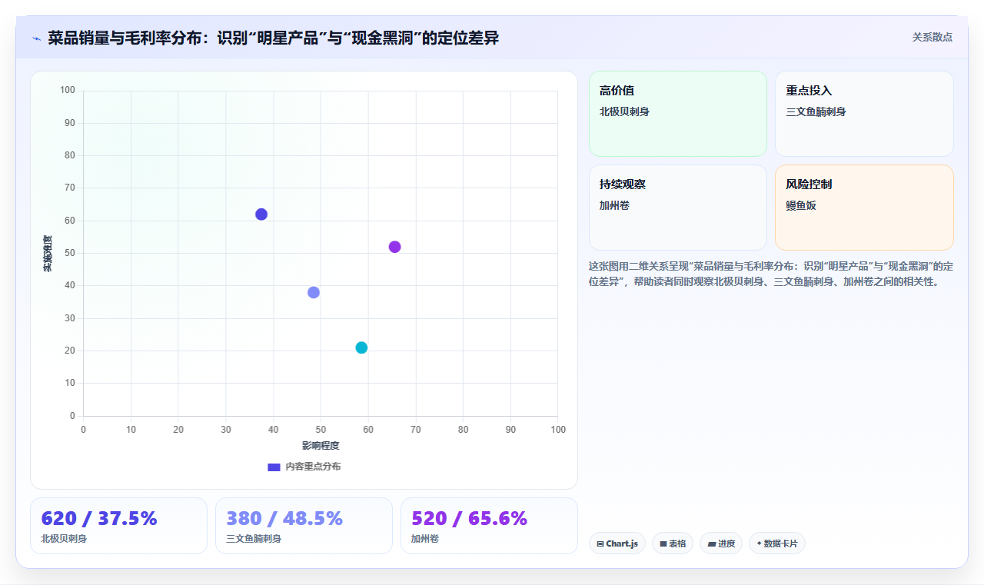This screenshot has width=984, height=585.
Task: Click the 影响程度 x-axis title
Action: 321,446
